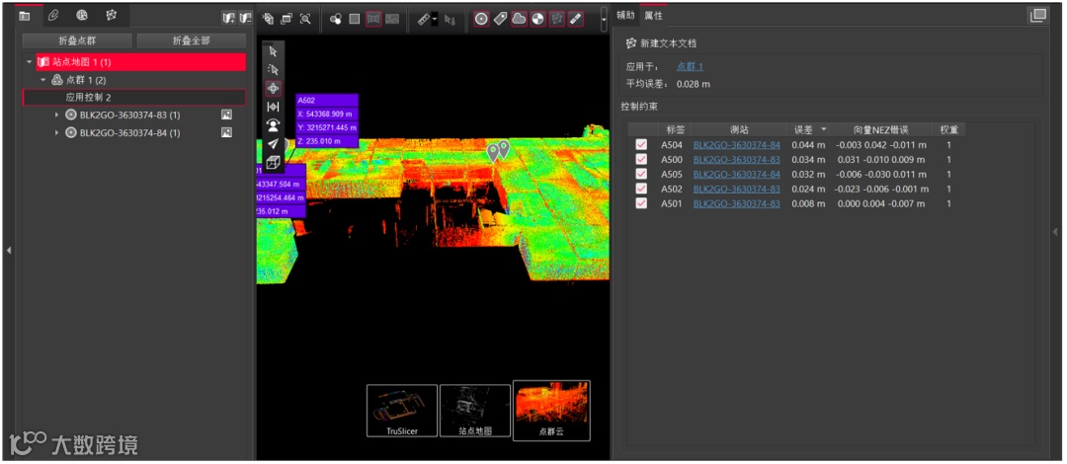Collapse the 点群 1 (2) node
Image resolution: width=1067 pixels, height=464 pixels.
point(42,80)
